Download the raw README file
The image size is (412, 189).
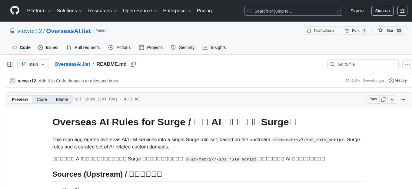tap(392, 99)
